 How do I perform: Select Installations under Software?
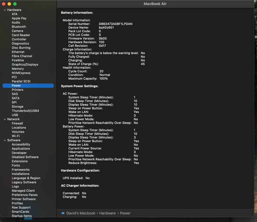[x=20, y=174]
